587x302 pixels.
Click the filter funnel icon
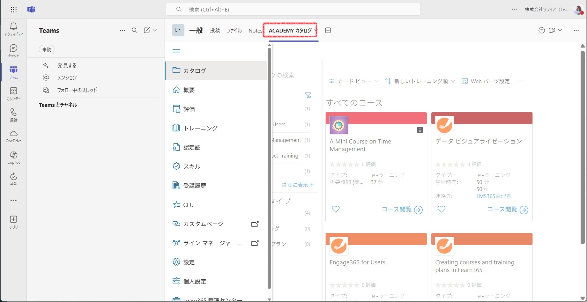[308, 95]
